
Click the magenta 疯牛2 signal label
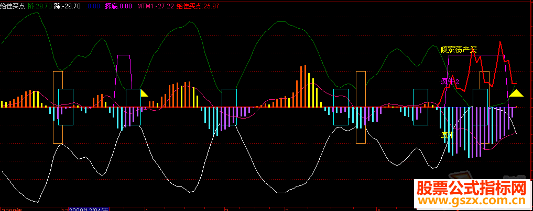tap(450, 81)
